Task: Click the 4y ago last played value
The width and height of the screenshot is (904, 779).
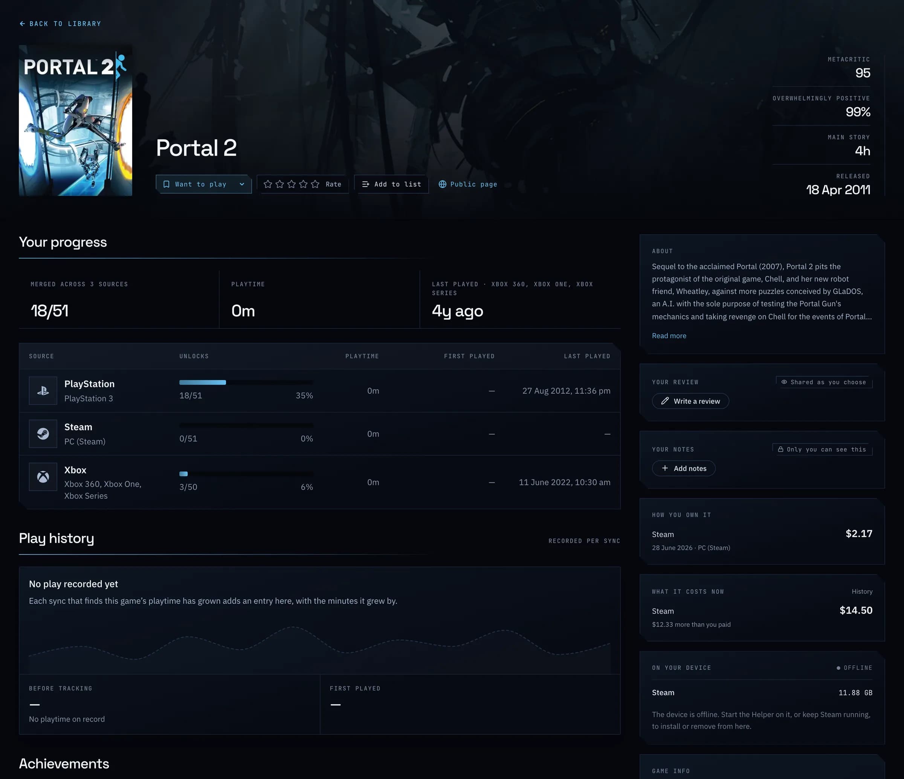Action: coord(457,311)
